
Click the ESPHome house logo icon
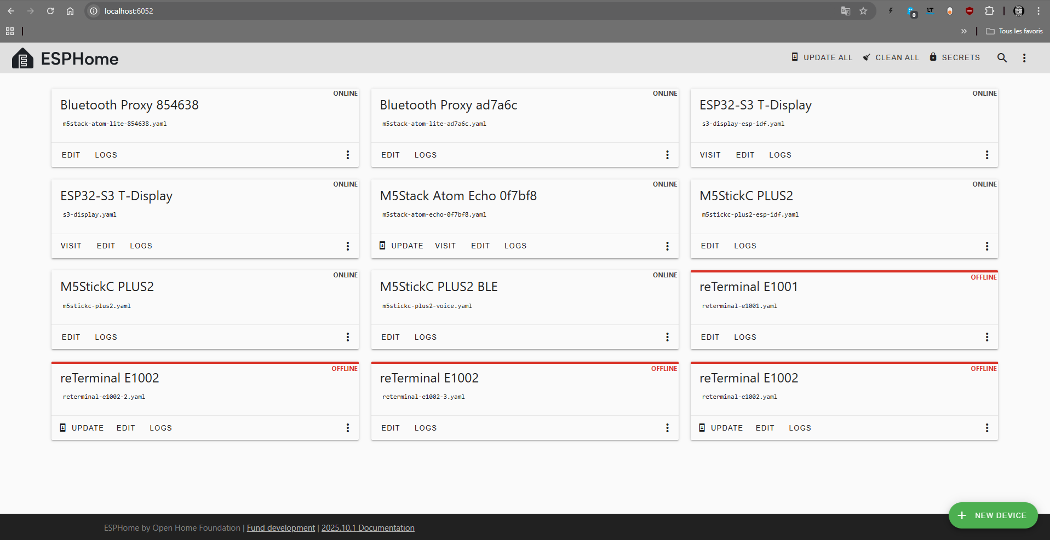(22, 58)
